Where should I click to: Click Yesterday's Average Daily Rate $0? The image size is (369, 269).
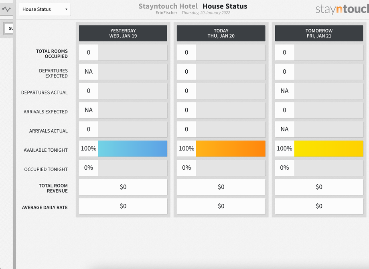123,206
